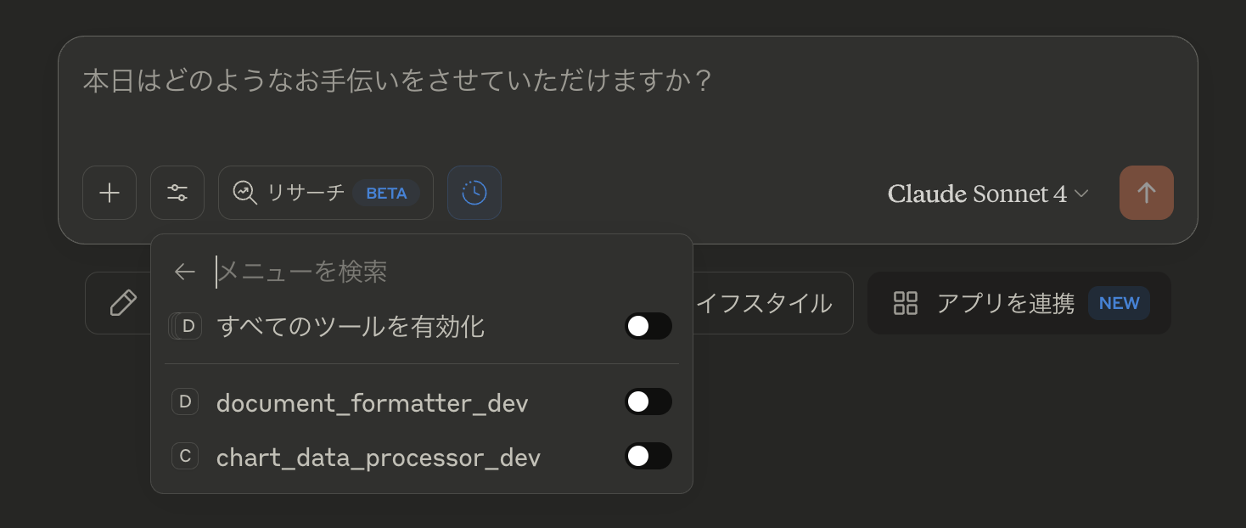Enable the すべてのツールを有効化 toggle
The width and height of the screenshot is (1246, 528).
pyautogui.click(x=648, y=326)
